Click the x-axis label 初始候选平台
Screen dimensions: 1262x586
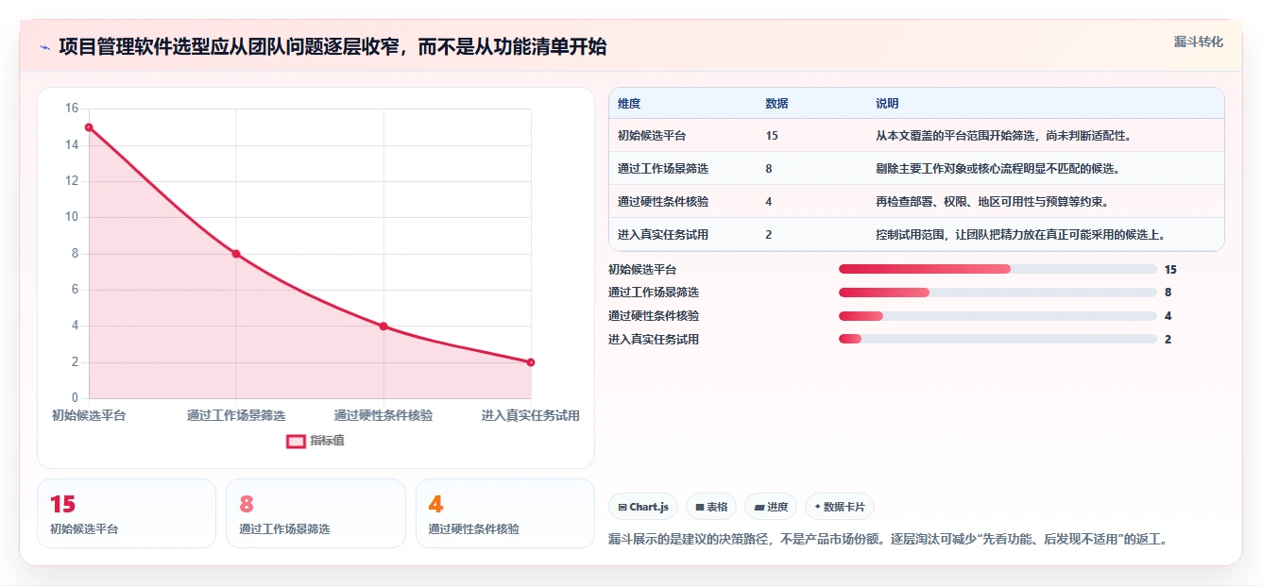89,415
